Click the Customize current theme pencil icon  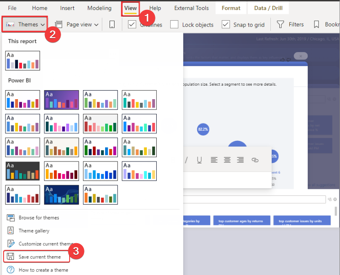11,244
